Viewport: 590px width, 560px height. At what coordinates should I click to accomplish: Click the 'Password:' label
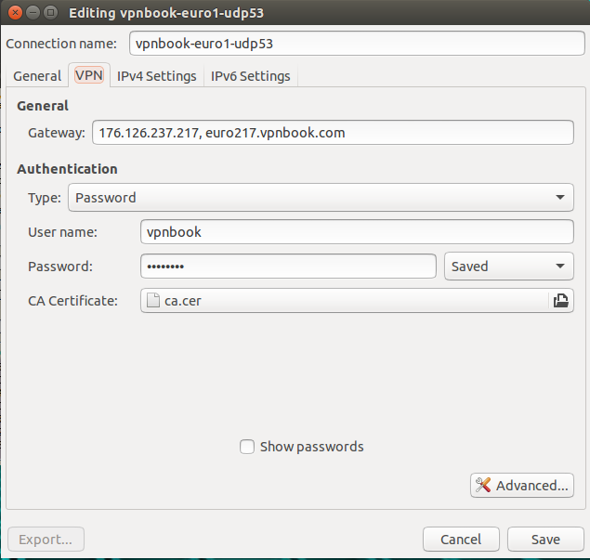(x=60, y=267)
